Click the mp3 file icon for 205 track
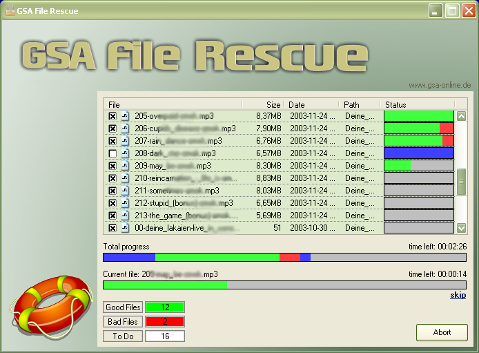Viewport: 479px width, 353px height. [125, 116]
